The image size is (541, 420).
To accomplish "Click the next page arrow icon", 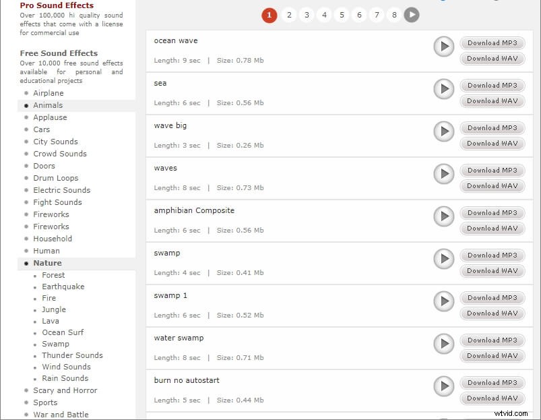I will pyautogui.click(x=412, y=14).
